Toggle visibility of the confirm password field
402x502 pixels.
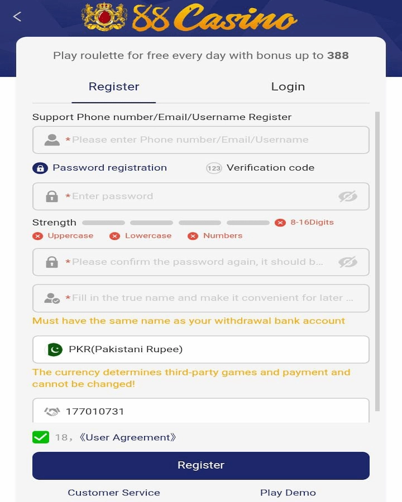348,262
